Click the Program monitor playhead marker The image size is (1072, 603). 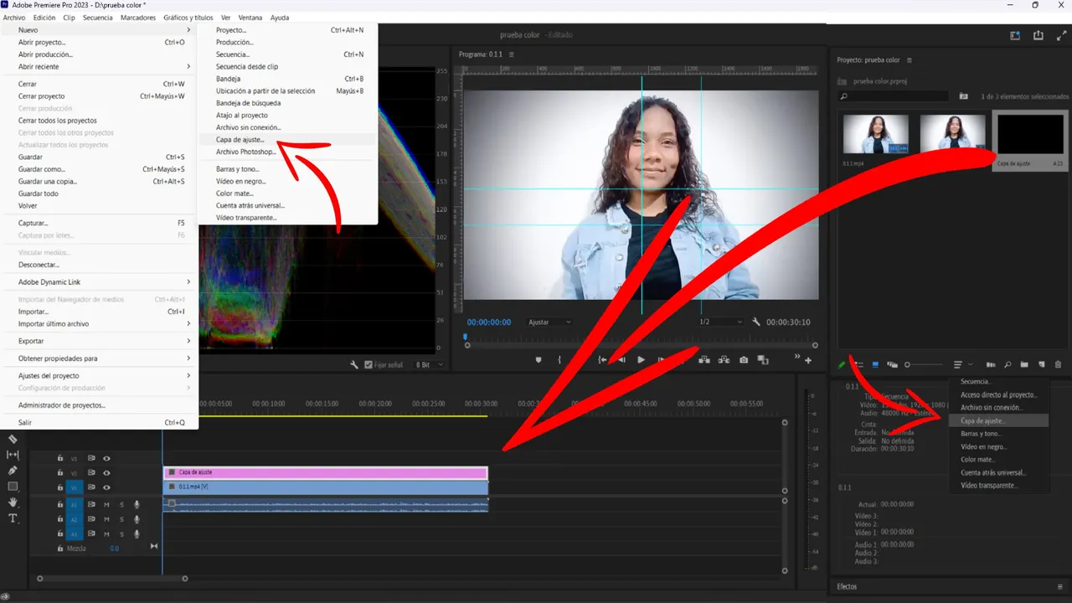pyautogui.click(x=466, y=338)
